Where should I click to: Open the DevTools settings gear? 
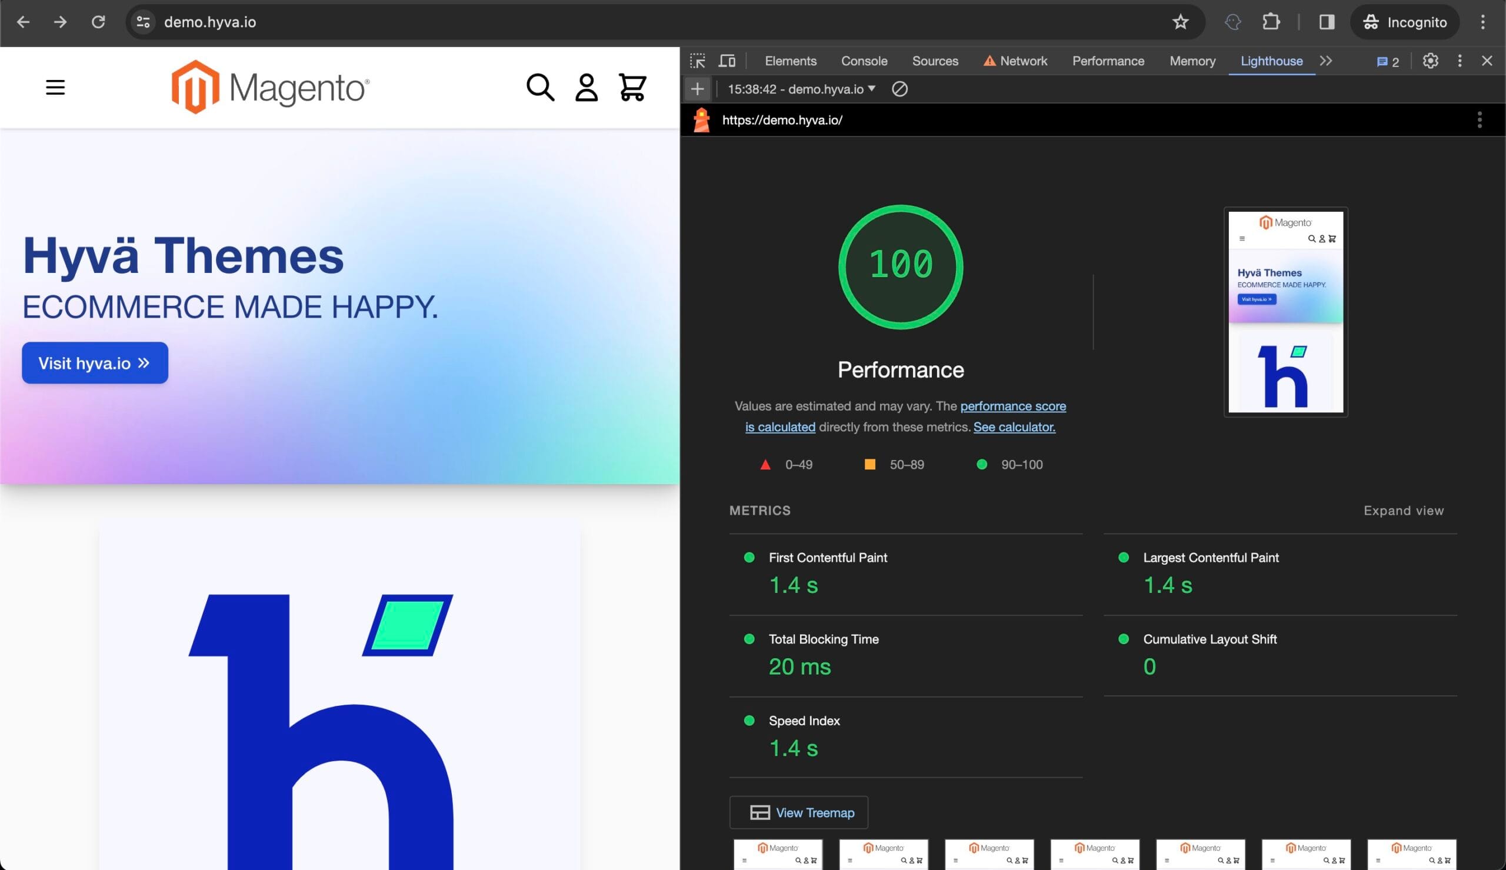coord(1430,61)
